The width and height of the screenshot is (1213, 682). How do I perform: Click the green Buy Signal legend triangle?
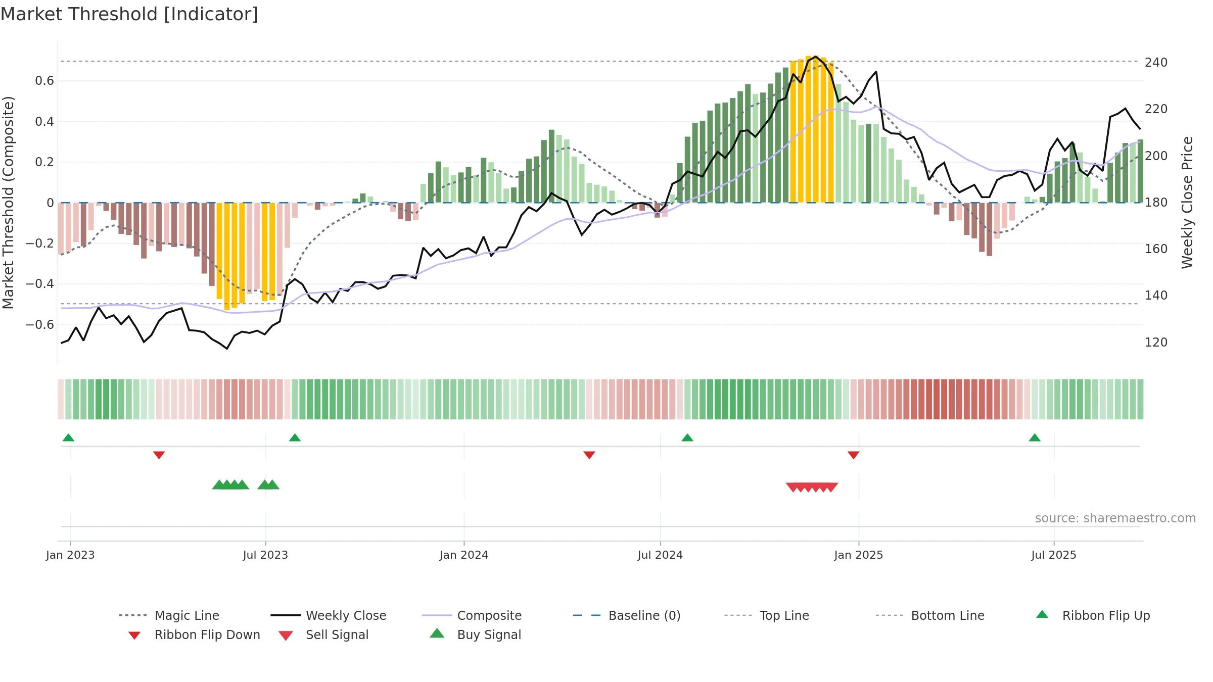pos(437,633)
